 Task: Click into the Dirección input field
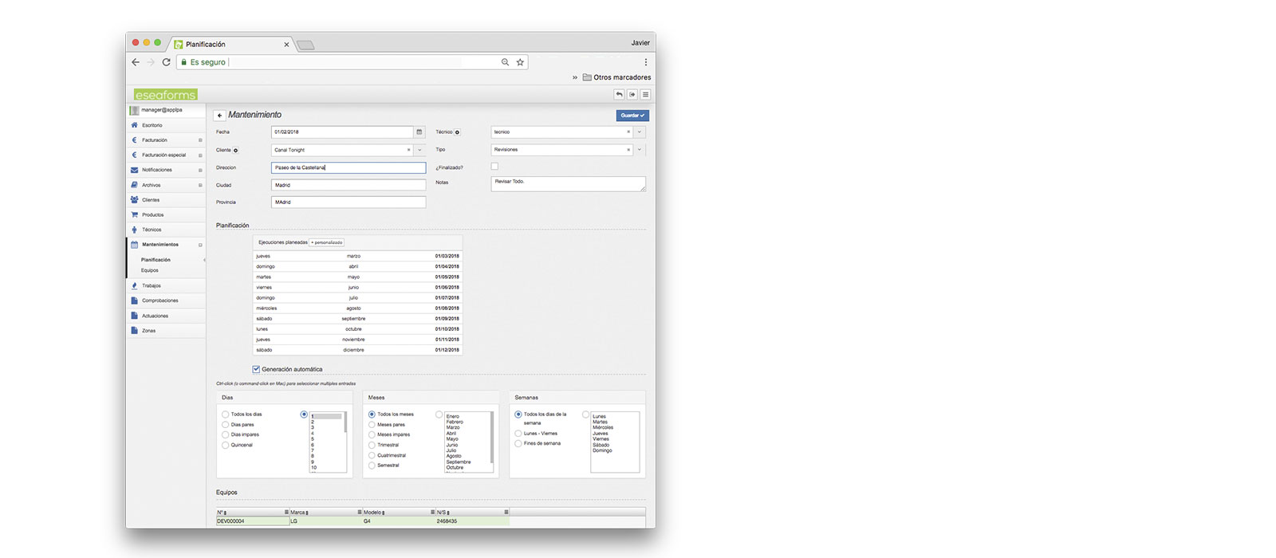(x=349, y=167)
